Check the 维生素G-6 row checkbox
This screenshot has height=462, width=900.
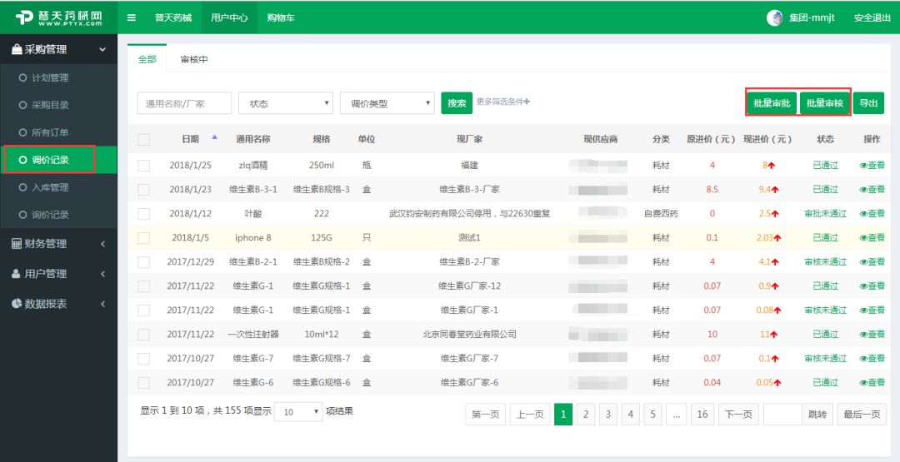pos(143,383)
